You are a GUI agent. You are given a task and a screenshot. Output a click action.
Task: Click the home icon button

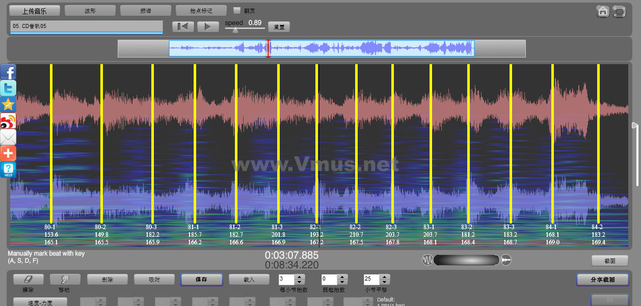(603, 12)
